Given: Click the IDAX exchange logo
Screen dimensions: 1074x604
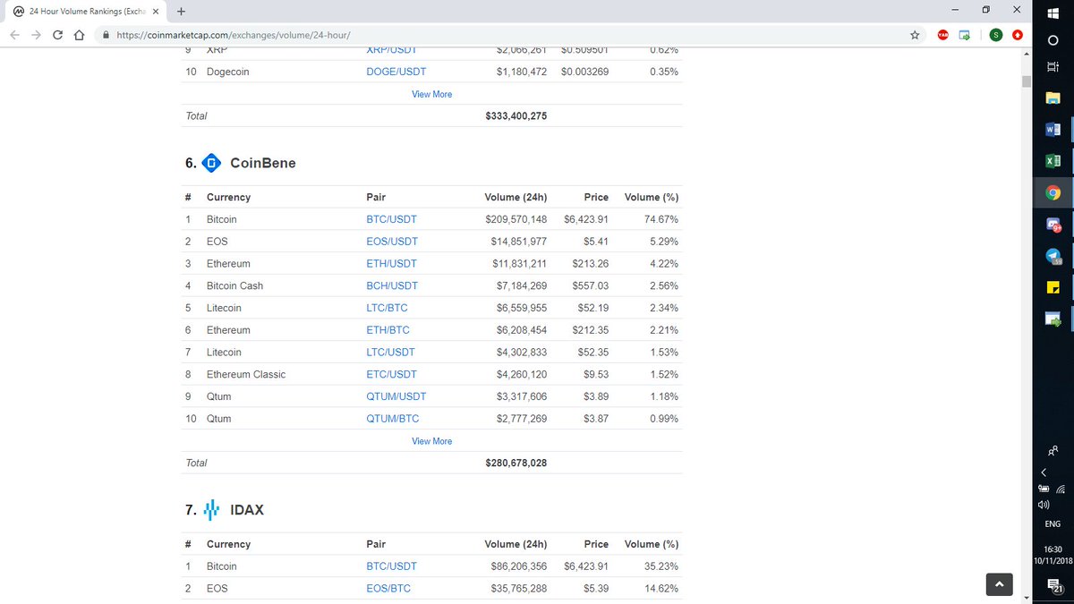Looking at the screenshot, I should tap(211, 510).
